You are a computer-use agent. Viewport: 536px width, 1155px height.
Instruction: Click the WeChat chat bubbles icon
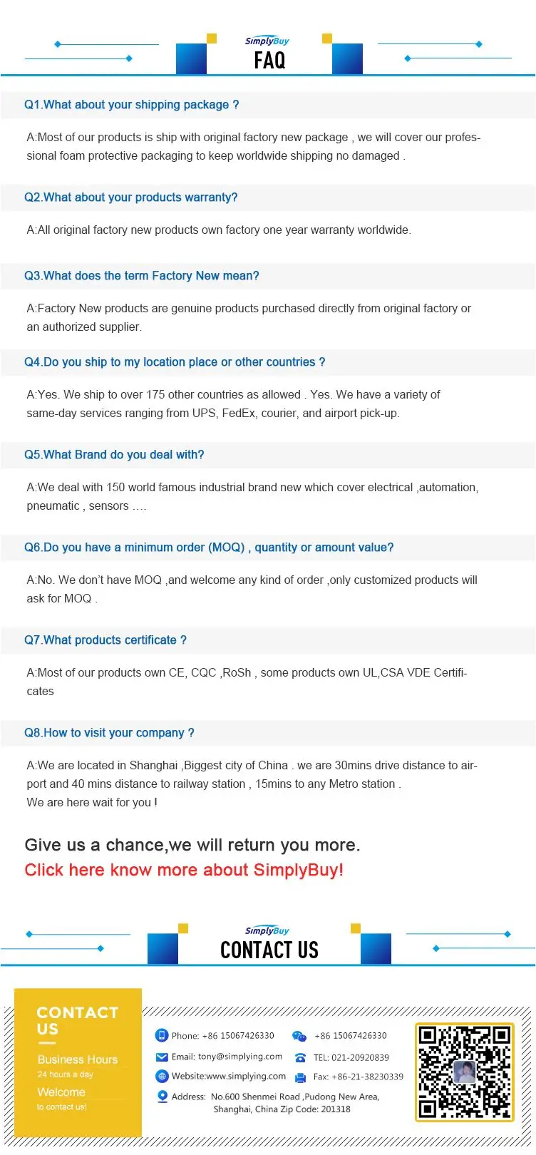(299, 1036)
